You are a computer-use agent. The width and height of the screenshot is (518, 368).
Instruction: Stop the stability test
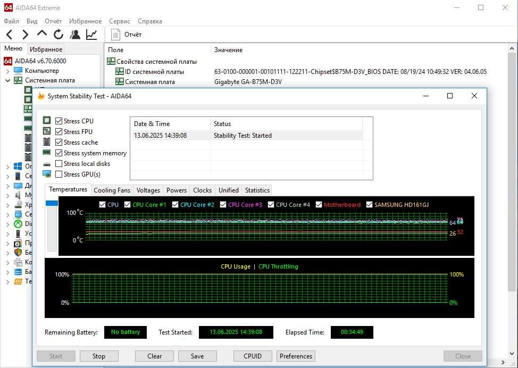(99, 356)
